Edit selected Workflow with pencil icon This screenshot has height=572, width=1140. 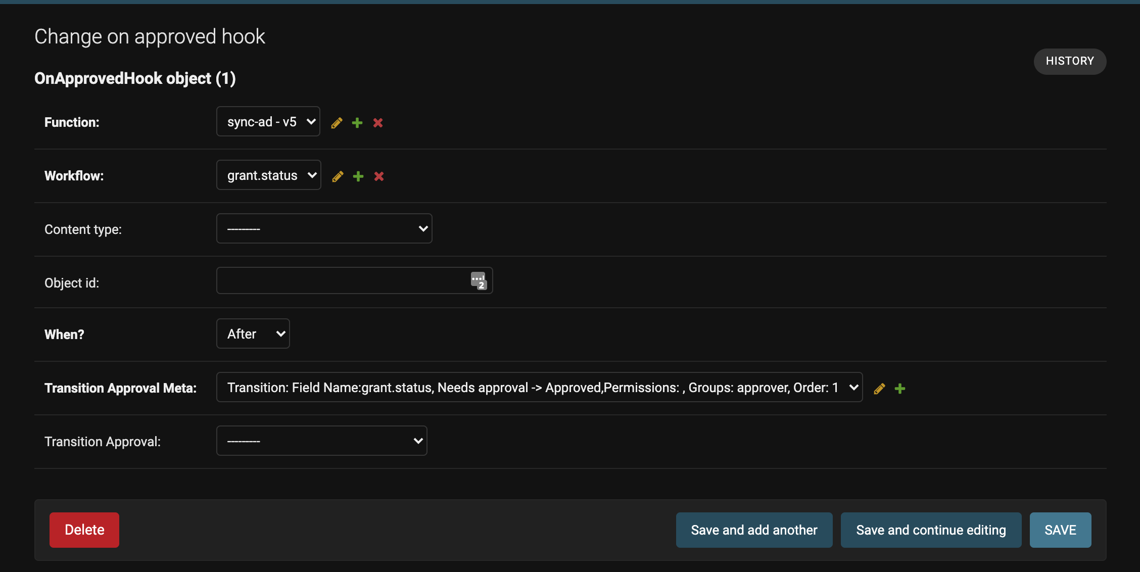click(338, 176)
